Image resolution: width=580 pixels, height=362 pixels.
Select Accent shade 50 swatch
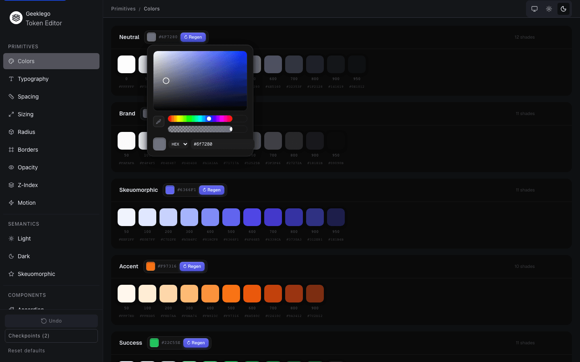click(x=126, y=294)
